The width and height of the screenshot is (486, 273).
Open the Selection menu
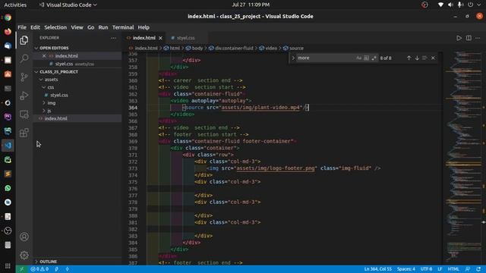click(55, 27)
